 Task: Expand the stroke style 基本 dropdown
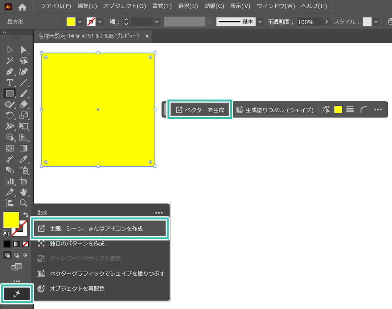tap(260, 22)
